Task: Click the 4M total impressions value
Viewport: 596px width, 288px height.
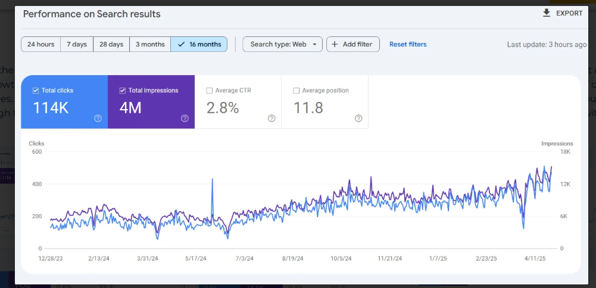Action: coord(130,108)
